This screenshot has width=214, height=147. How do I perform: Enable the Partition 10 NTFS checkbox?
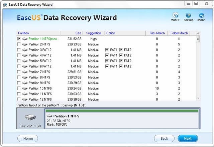(x=19, y=88)
